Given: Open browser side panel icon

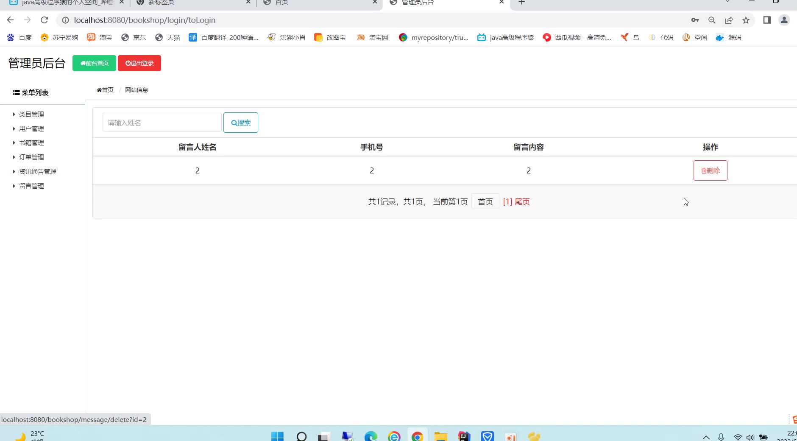Looking at the screenshot, I should pyautogui.click(x=767, y=20).
